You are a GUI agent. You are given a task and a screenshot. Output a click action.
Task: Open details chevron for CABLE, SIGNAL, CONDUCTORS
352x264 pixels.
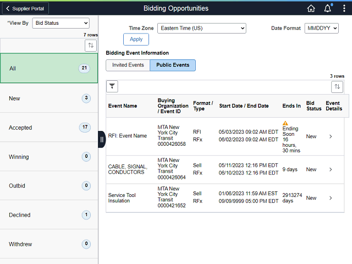(x=331, y=169)
